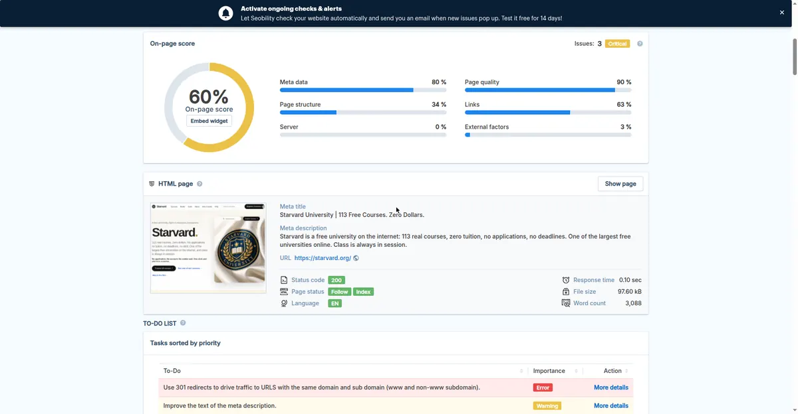This screenshot has width=798, height=414.
Task: Click the Response time stopwatch icon
Action: (x=566, y=280)
